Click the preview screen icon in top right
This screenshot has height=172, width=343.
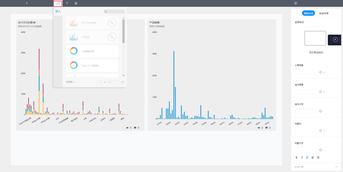tap(296, 3)
